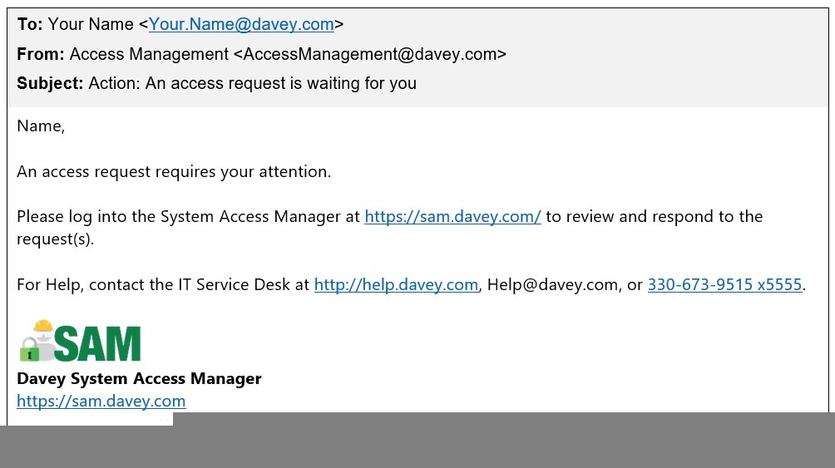Open the http://help.davey.com help link
The width and height of the screenshot is (835, 468).
point(396,285)
